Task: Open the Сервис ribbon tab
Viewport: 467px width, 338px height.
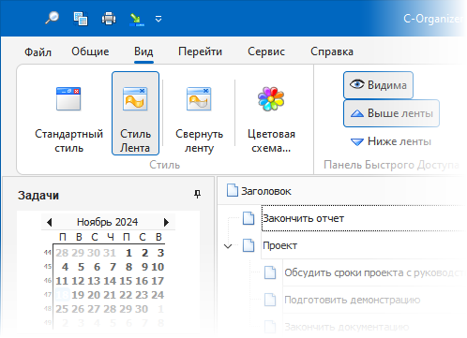Action: point(266,51)
